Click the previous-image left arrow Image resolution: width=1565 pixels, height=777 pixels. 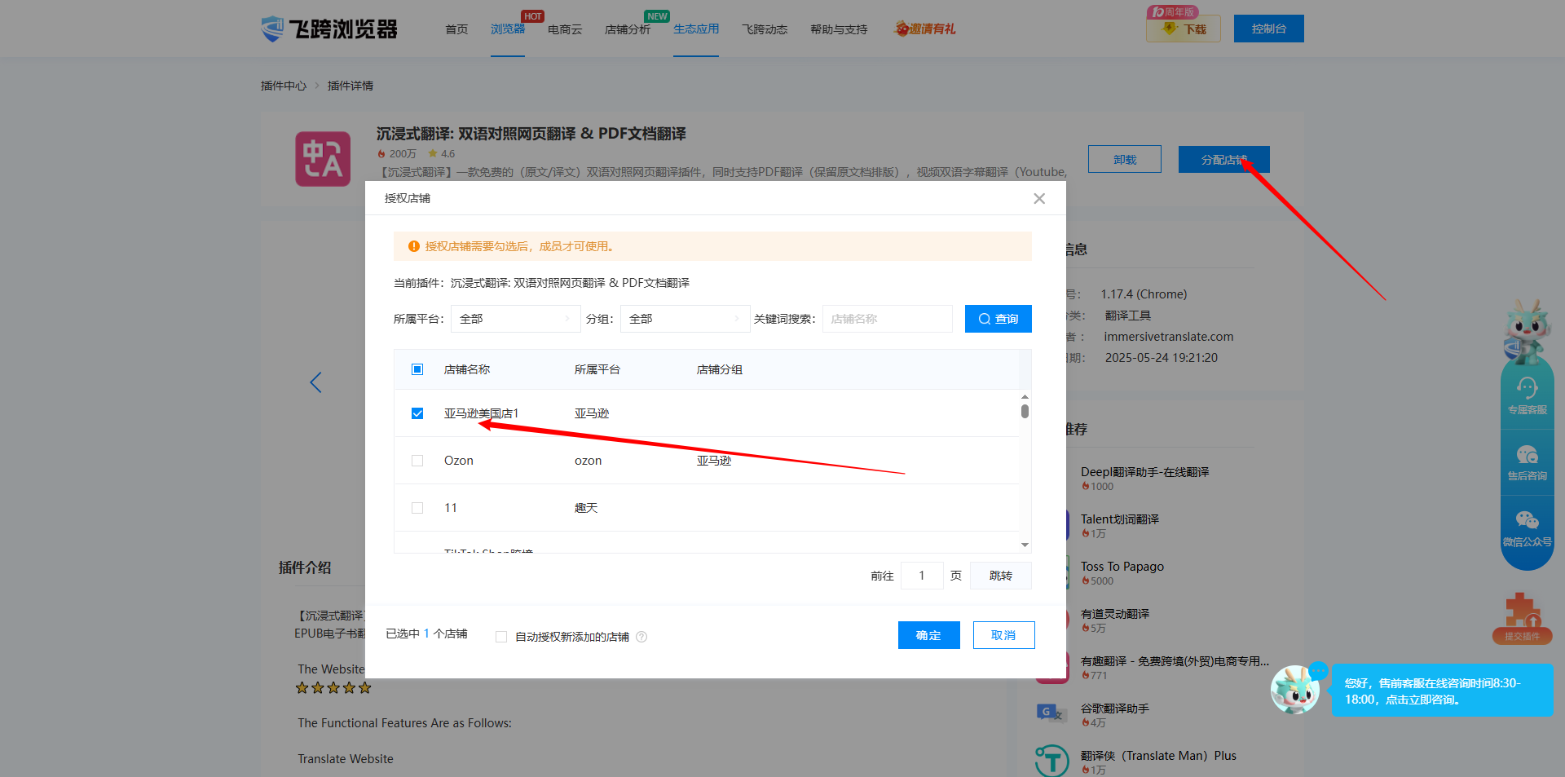[x=316, y=382]
